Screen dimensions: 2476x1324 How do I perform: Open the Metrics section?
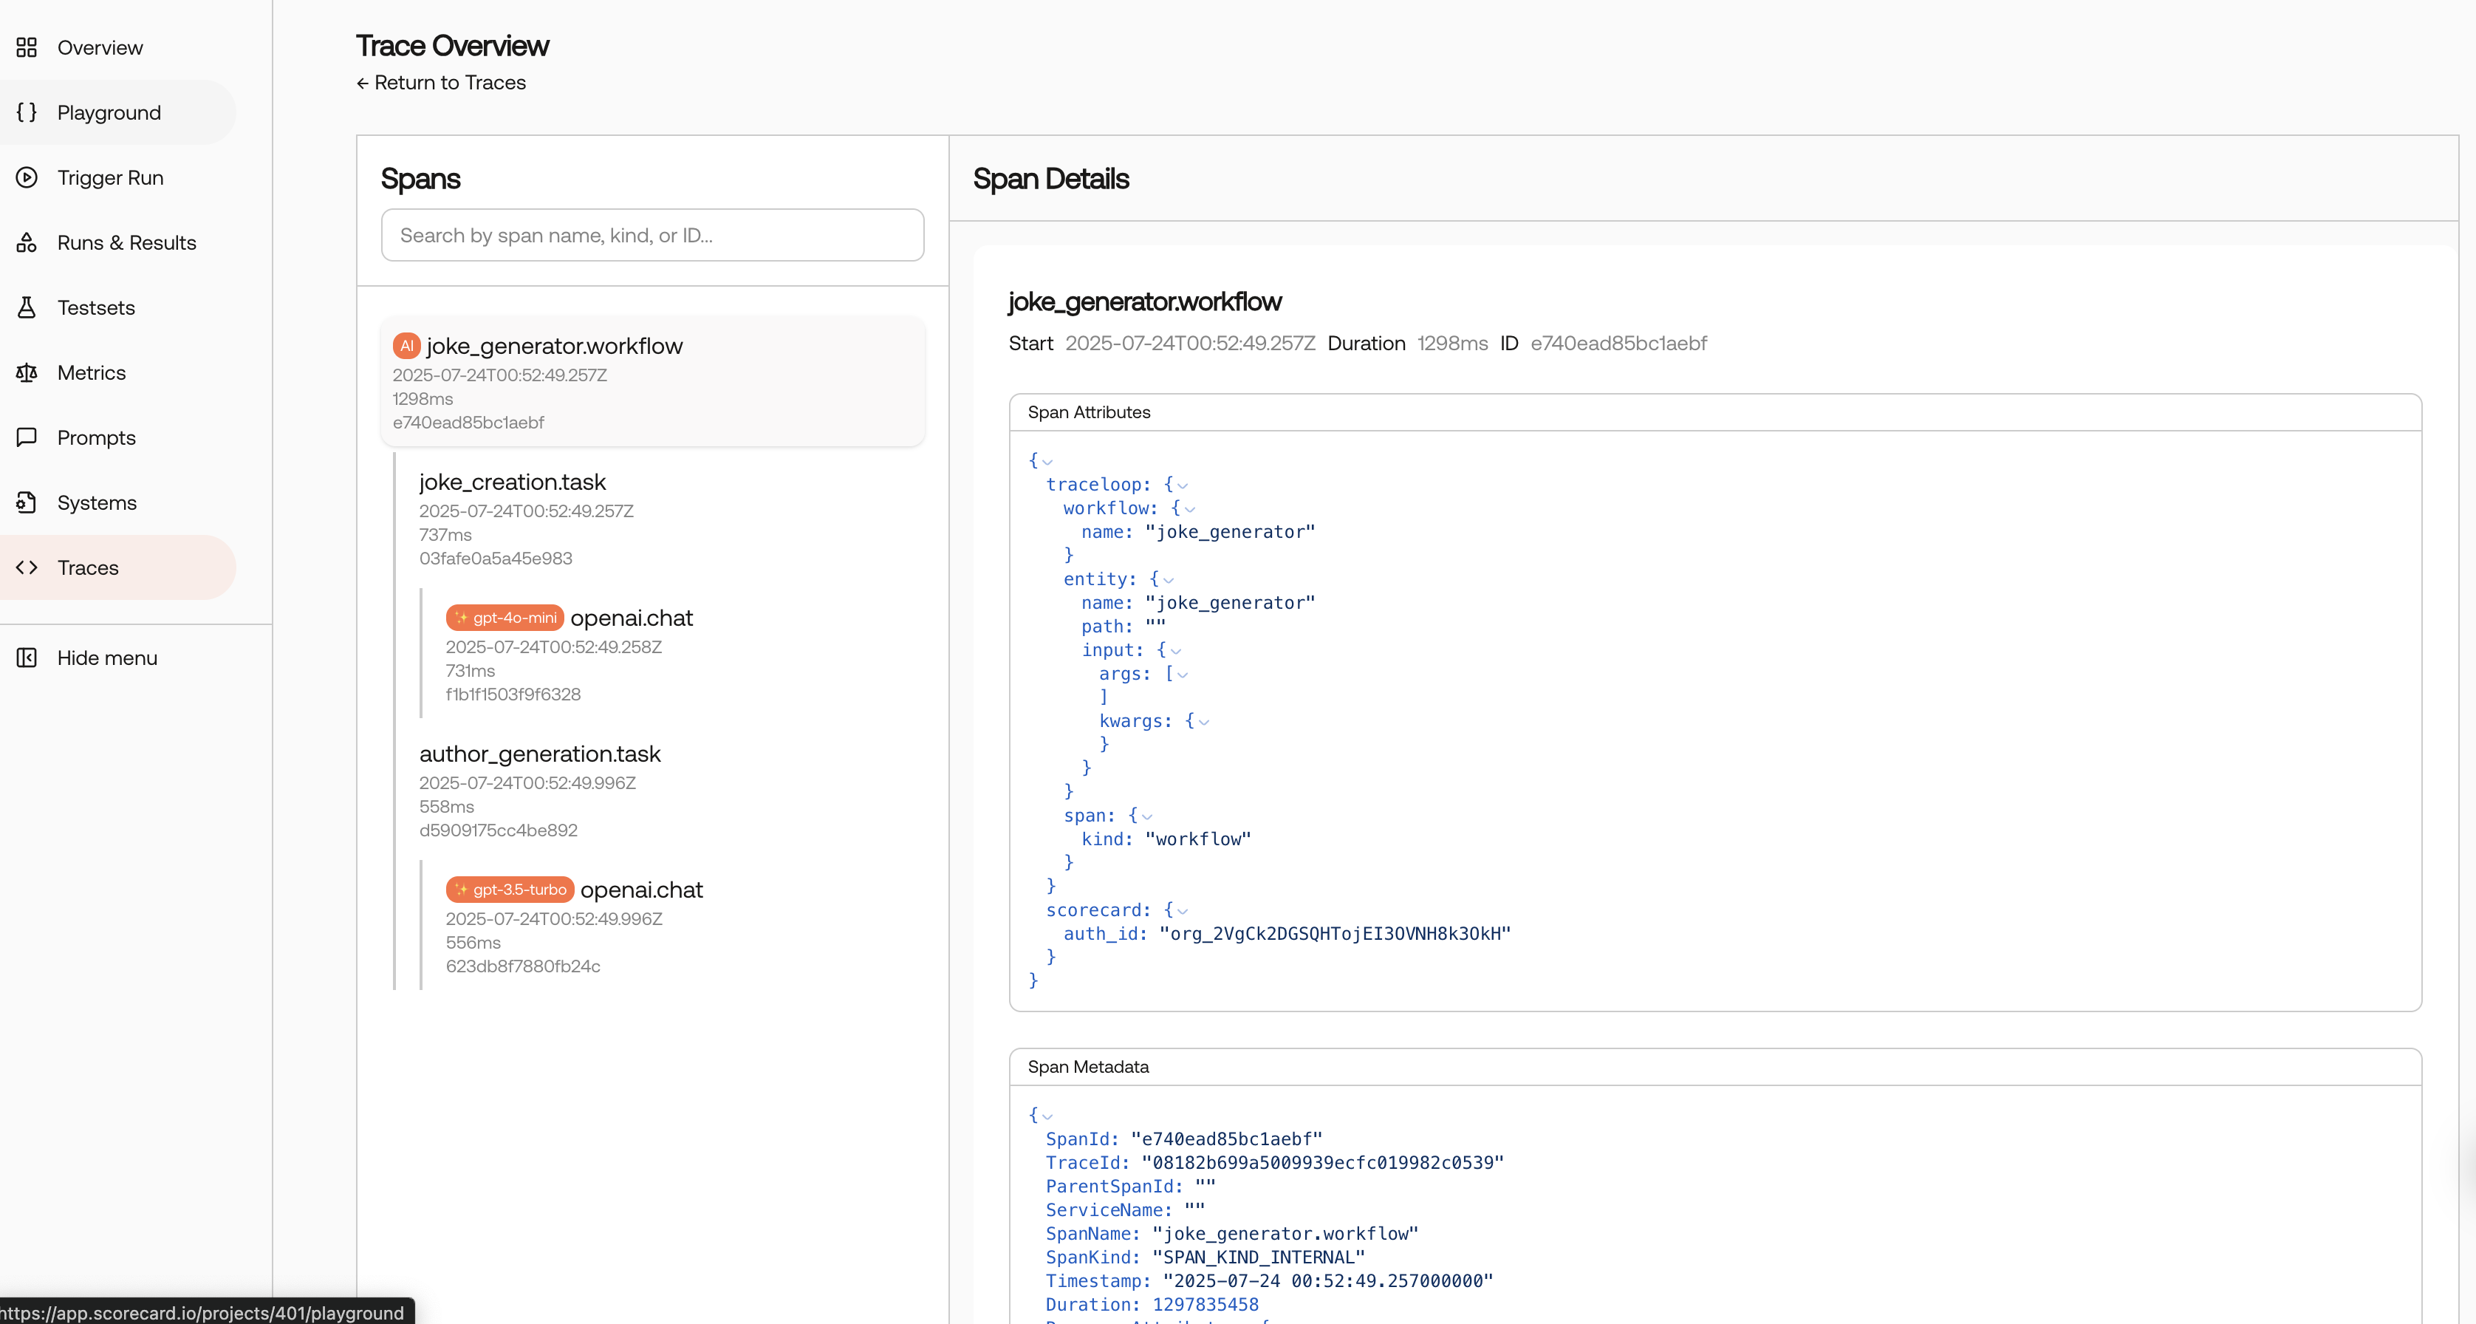click(117, 372)
